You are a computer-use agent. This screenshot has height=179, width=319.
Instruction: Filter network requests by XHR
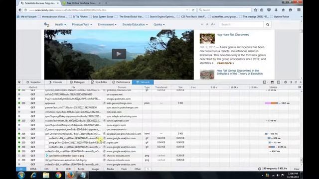point(68,169)
